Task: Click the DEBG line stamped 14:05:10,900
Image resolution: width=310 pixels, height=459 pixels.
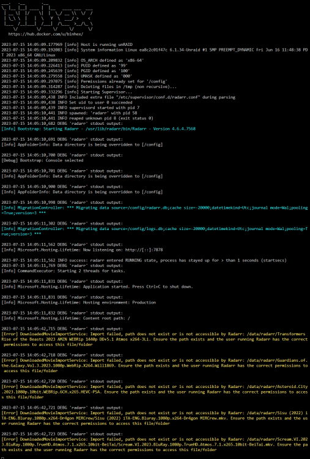Action: [62, 187]
